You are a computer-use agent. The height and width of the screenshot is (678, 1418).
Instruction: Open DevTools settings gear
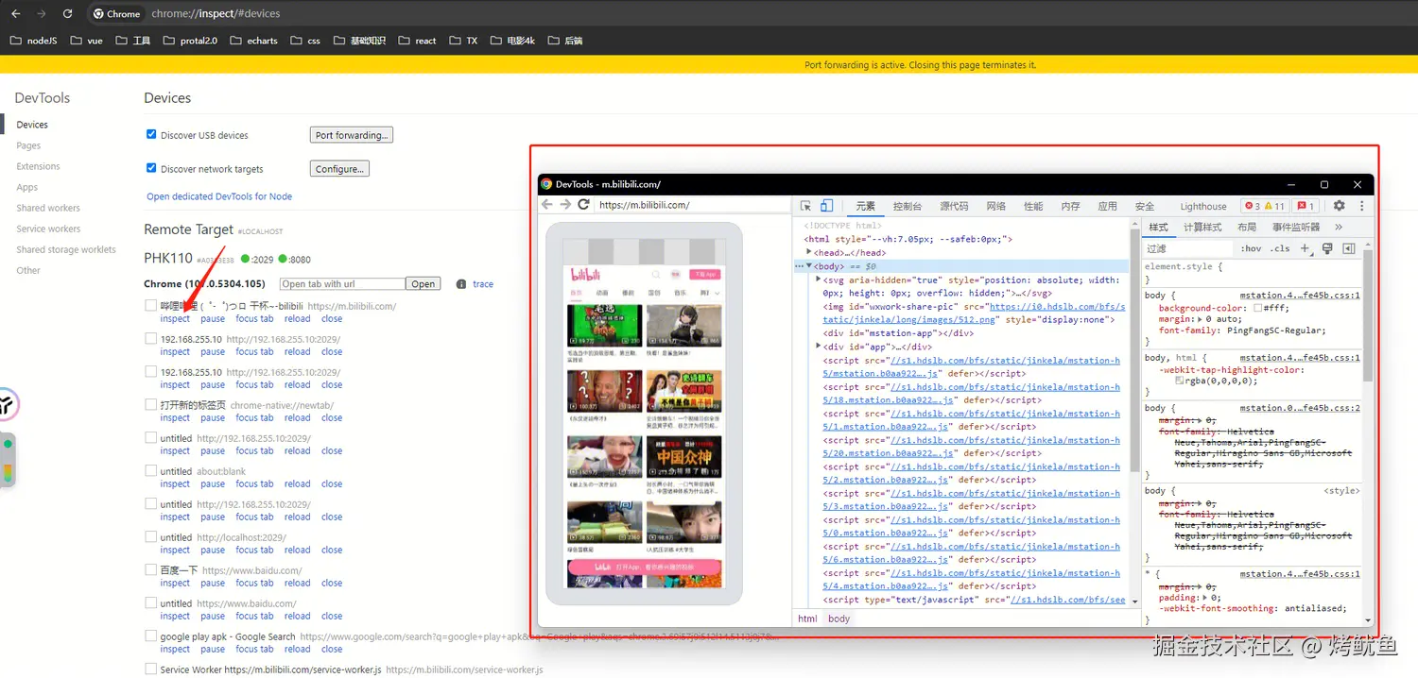(1339, 206)
